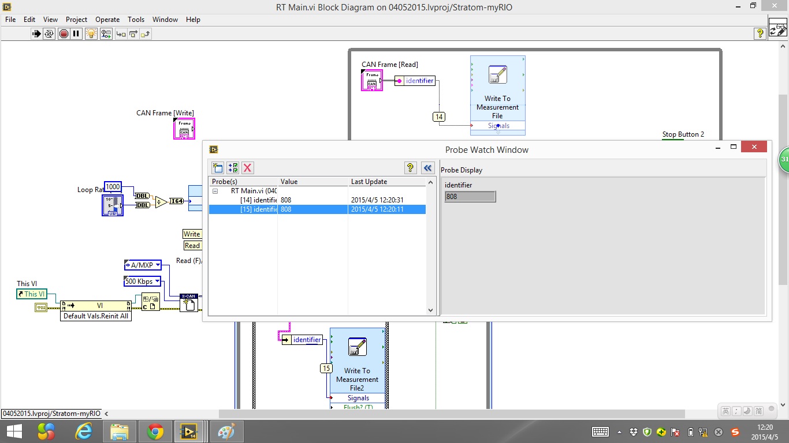
Task: Click the red Abort Execution button
Action: (64, 34)
